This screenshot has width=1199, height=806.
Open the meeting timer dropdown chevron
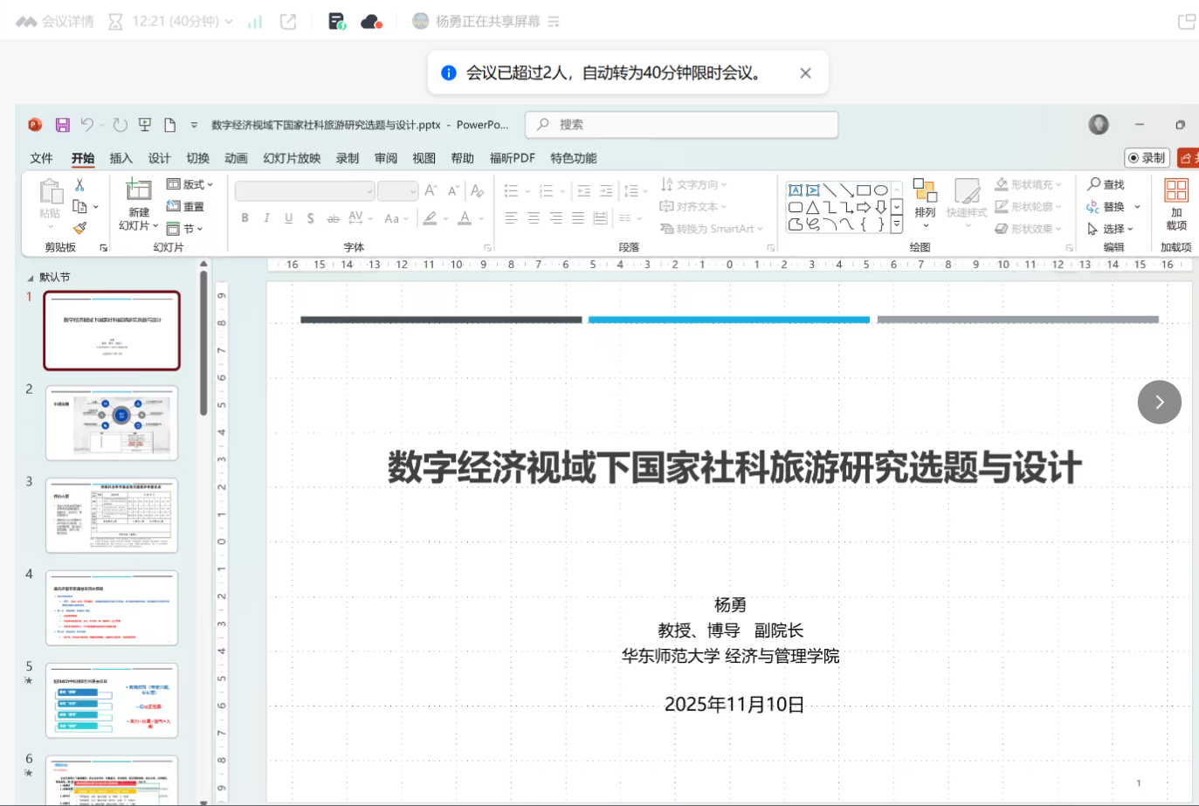(x=229, y=22)
